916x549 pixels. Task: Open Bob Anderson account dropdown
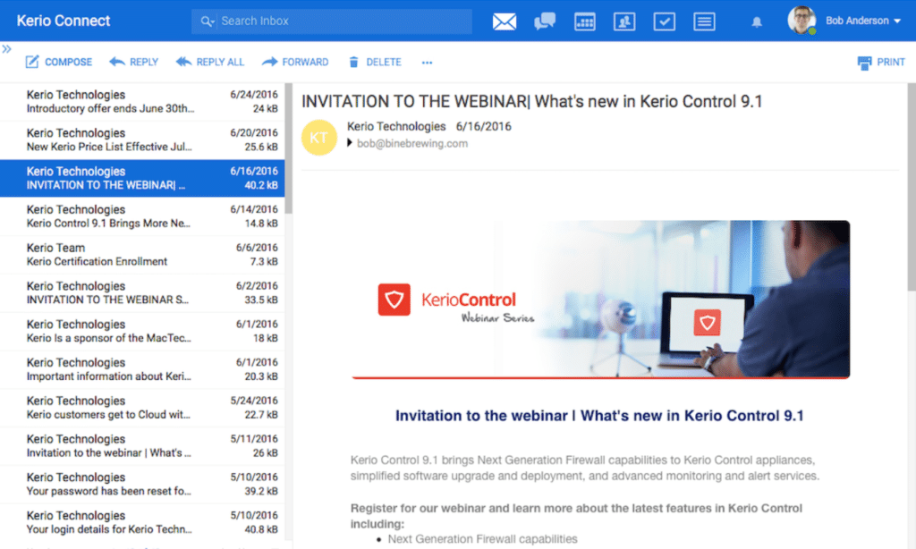(x=863, y=21)
